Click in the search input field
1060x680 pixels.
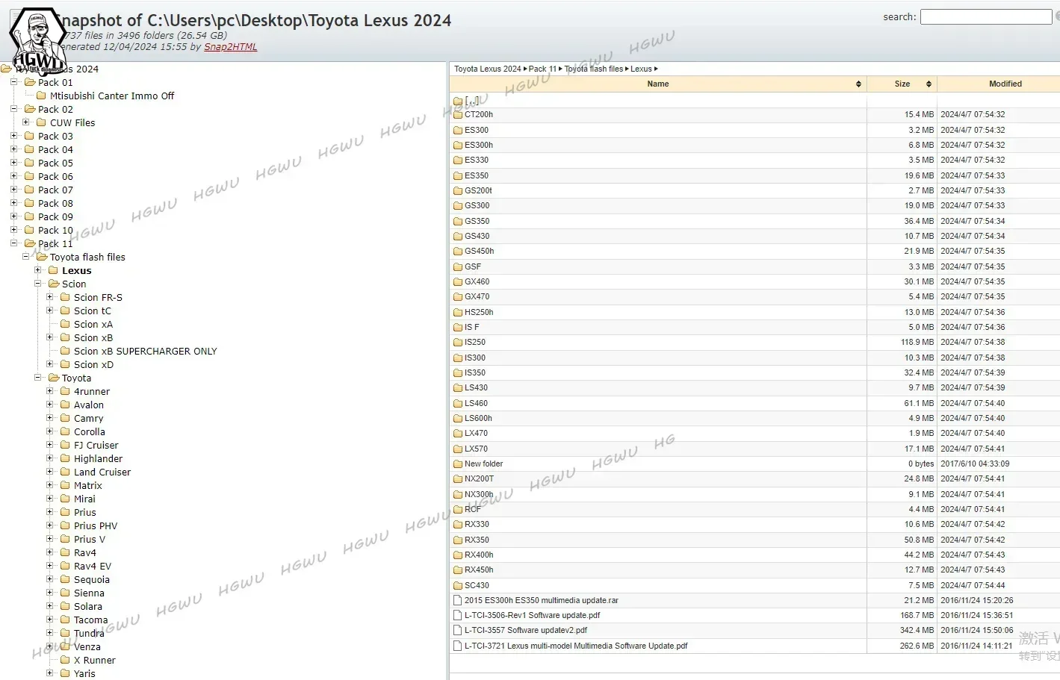click(985, 17)
